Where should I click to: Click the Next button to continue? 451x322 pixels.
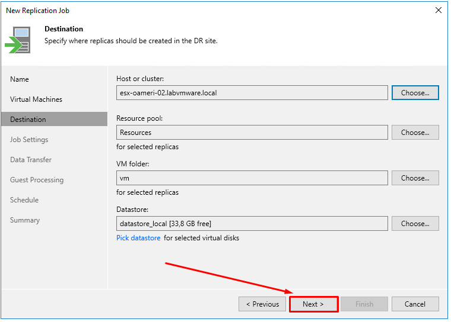click(313, 304)
